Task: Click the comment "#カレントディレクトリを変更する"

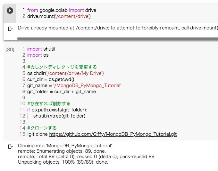Action: point(62,67)
